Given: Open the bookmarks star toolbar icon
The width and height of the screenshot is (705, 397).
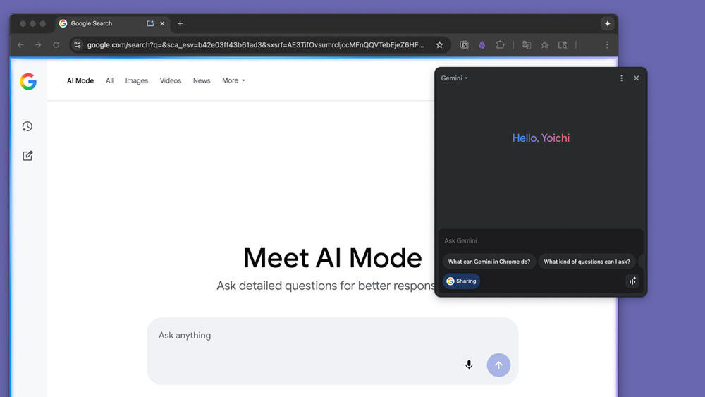Looking at the screenshot, I should point(544,45).
